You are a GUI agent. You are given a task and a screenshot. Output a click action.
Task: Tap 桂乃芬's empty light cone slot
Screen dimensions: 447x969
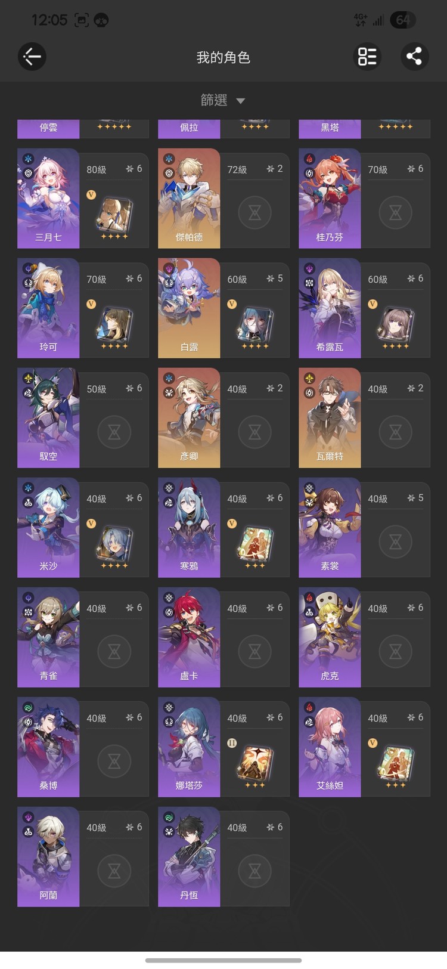click(x=395, y=212)
